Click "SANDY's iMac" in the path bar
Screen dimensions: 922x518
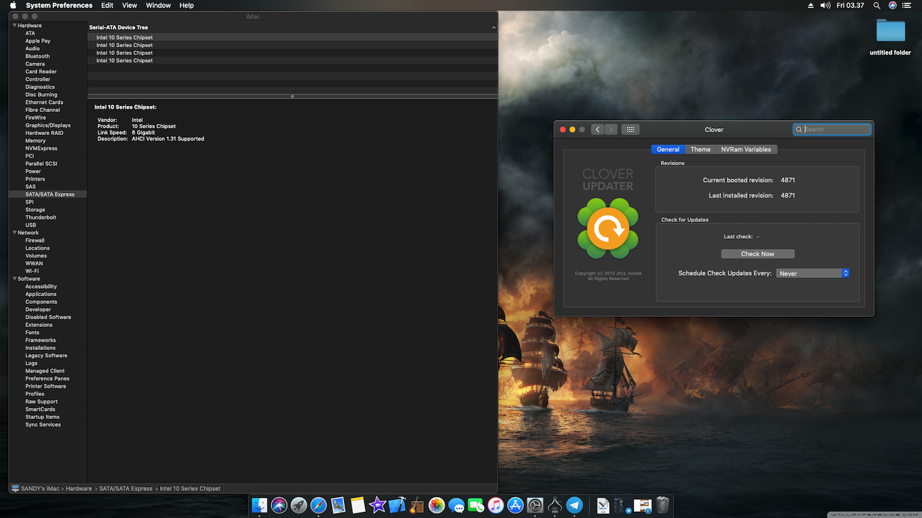tap(41, 488)
